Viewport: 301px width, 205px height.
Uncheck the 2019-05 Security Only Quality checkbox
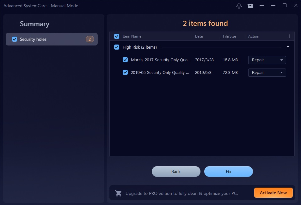125,72
